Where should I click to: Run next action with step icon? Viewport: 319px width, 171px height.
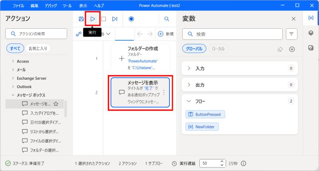click(x=115, y=19)
